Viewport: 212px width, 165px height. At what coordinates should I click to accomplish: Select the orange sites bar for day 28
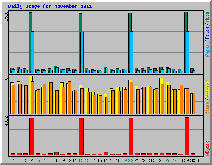click(181, 99)
